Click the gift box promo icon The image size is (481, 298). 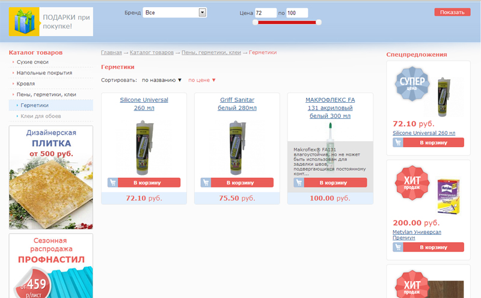(24, 22)
